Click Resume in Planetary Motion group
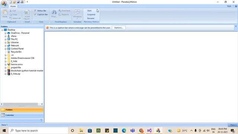238x134 pixels. point(91,18)
